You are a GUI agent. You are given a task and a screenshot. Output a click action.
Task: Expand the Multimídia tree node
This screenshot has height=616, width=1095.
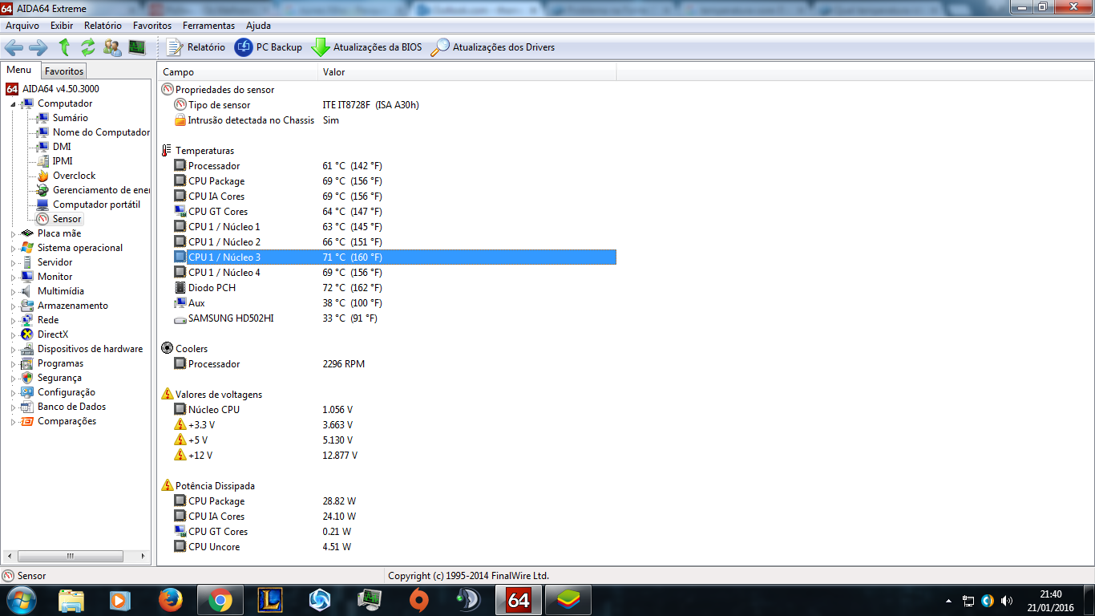click(x=13, y=291)
